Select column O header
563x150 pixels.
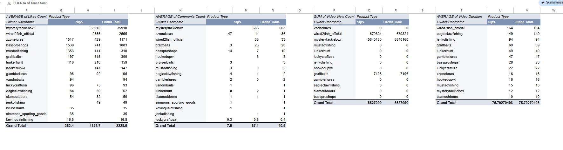pyautogui.click(x=300, y=10)
